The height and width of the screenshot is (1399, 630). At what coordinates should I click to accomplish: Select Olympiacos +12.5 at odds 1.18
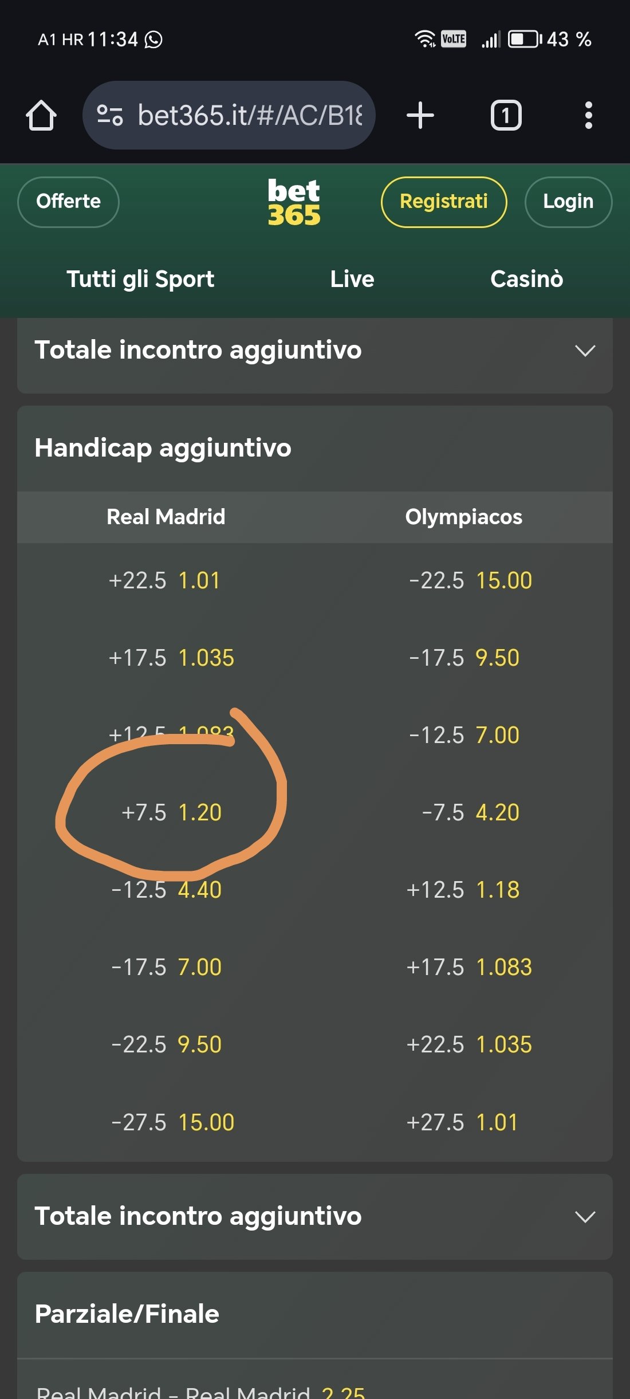pos(463,890)
